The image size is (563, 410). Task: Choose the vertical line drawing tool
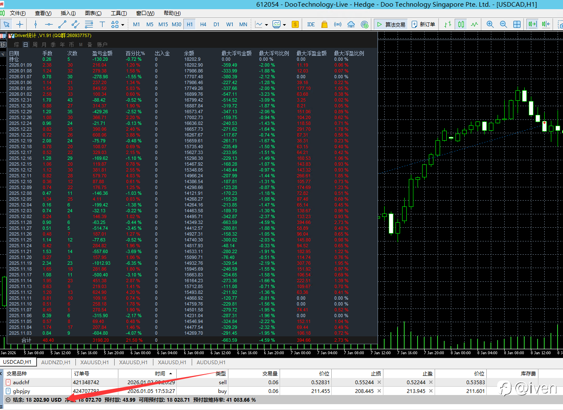click(x=35, y=24)
